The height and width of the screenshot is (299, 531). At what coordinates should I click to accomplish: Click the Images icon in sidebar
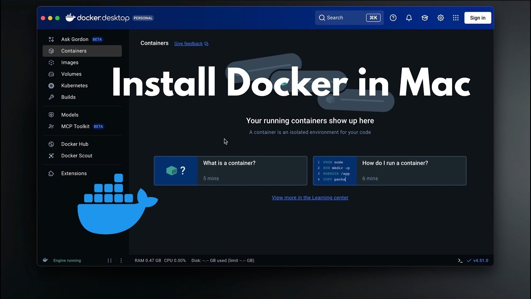[51, 63]
